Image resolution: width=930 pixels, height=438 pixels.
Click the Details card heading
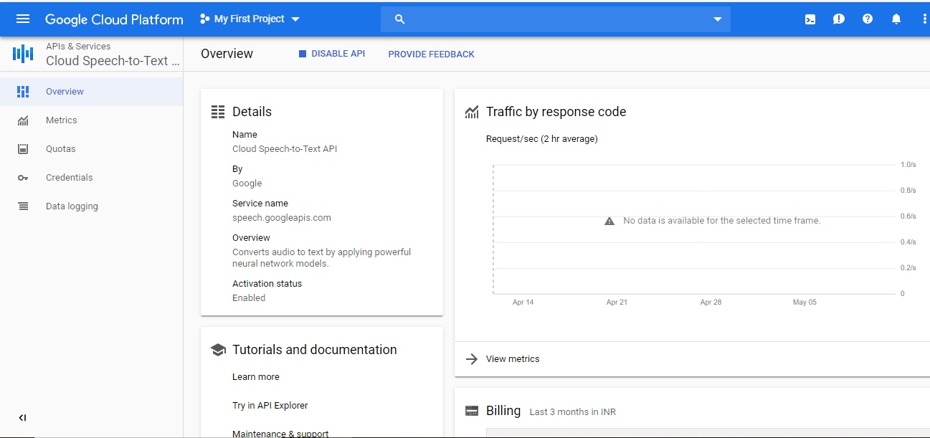point(252,112)
